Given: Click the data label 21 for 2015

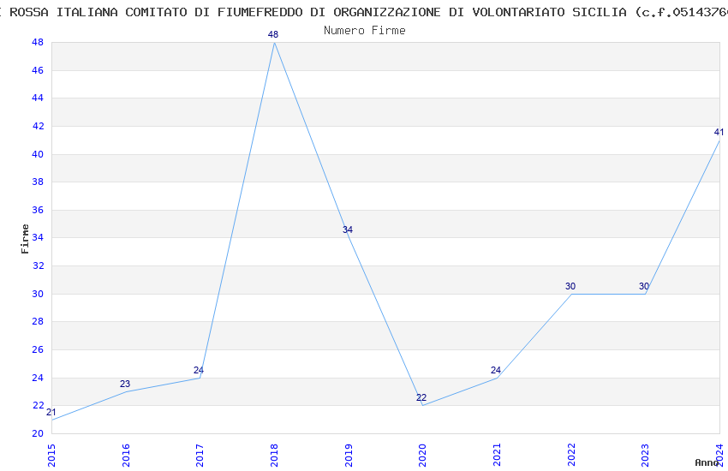Looking at the screenshot, I should 51,412.
